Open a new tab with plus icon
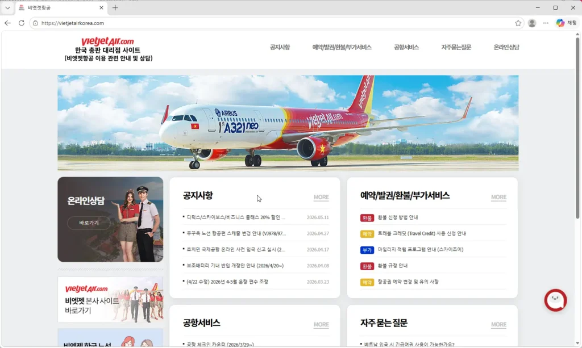 [115, 7]
